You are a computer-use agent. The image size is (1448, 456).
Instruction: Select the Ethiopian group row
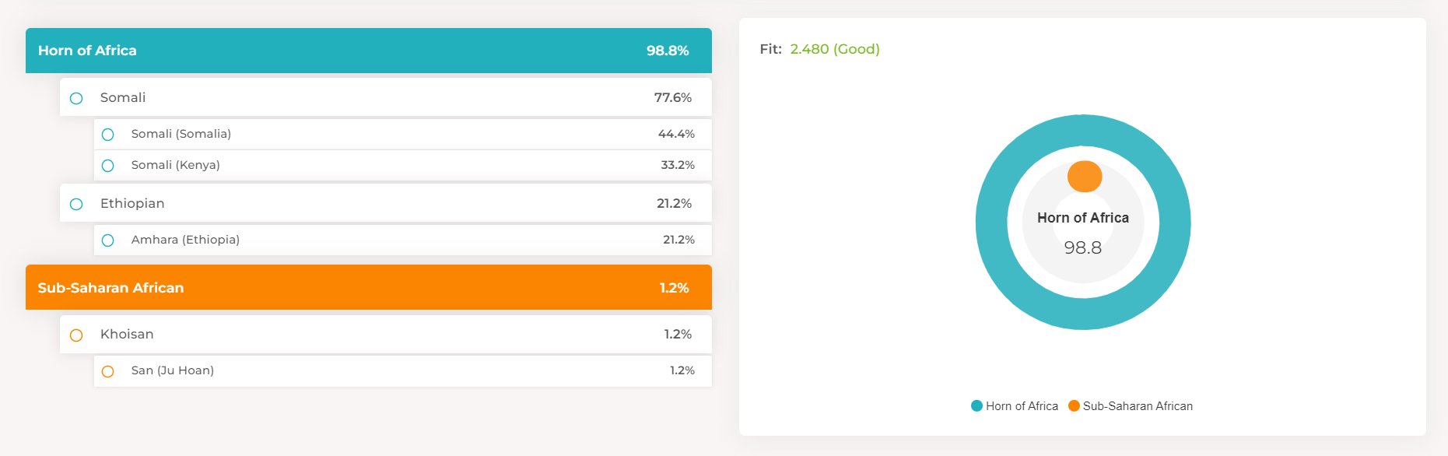click(x=385, y=203)
